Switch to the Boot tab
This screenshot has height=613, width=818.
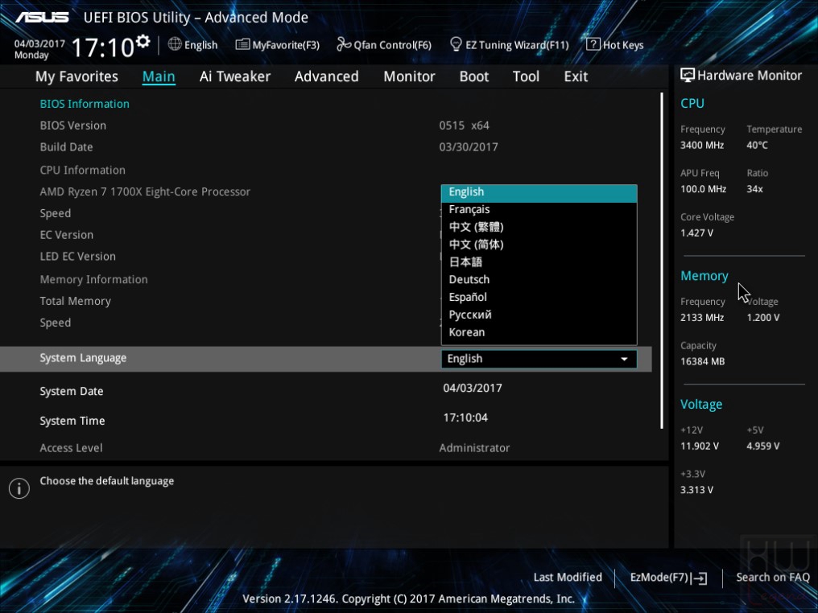(473, 76)
